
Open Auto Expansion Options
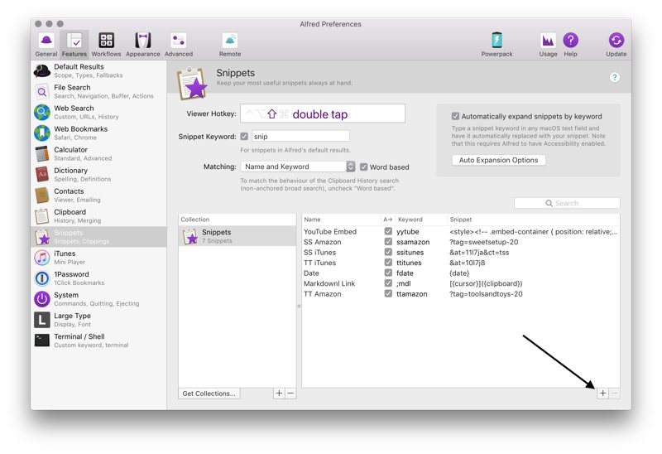point(499,160)
